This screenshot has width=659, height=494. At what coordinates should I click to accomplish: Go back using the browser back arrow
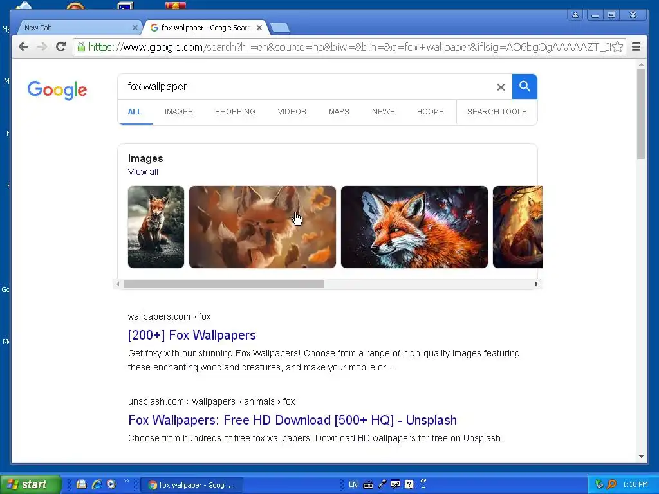coord(24,47)
